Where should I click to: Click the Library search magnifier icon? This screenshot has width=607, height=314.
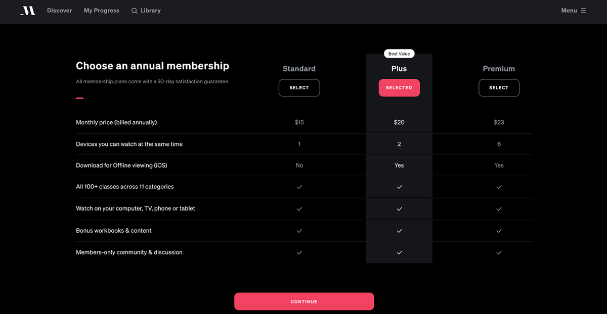(135, 11)
